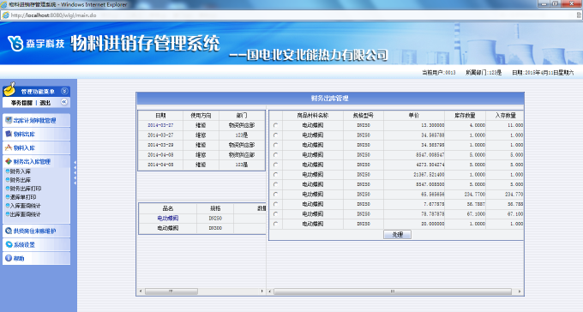This screenshot has height=312, width=583.
Task: Open 出库计划审批管理 via its sidebar icon
Action: [x=9, y=120]
